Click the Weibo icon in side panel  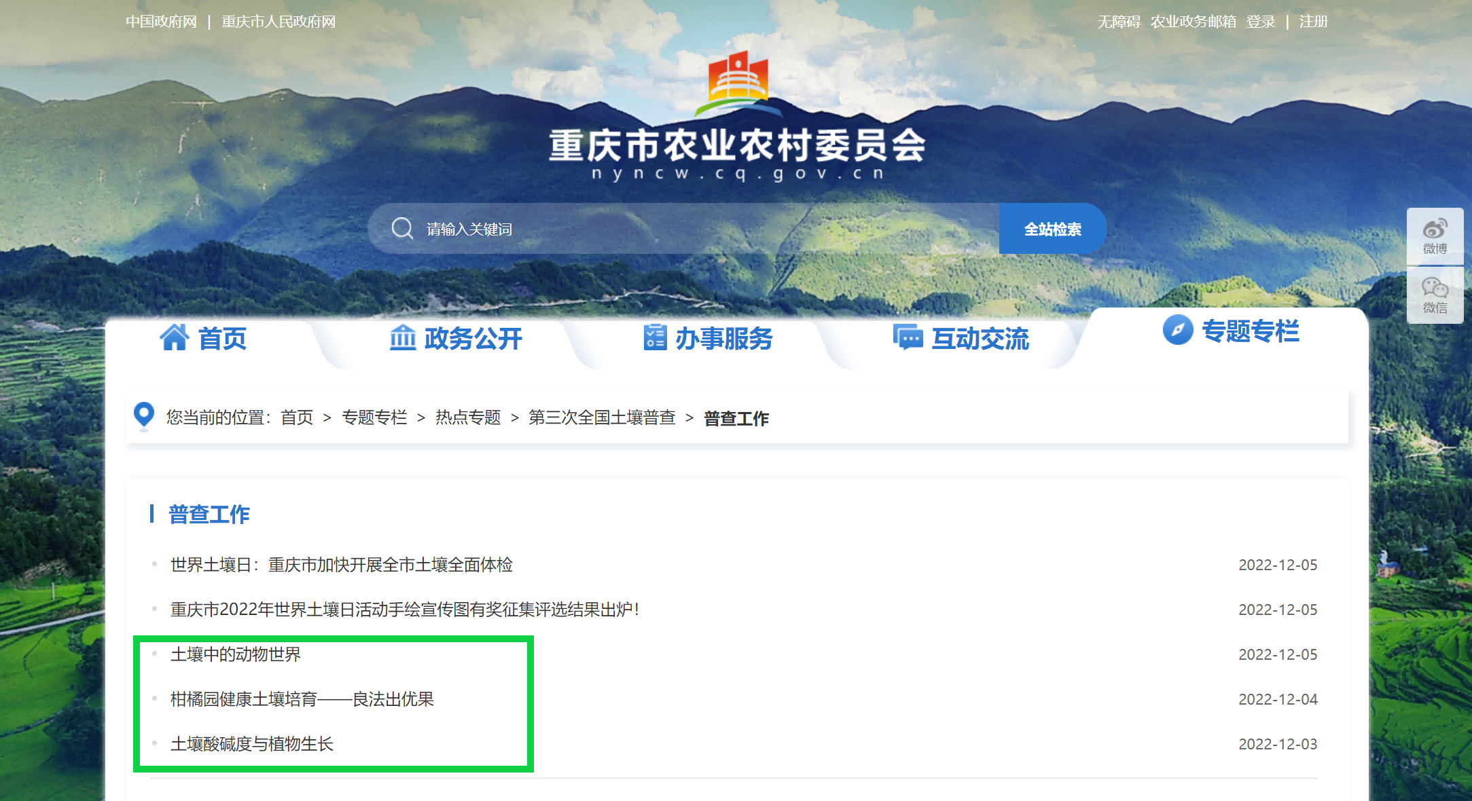(x=1435, y=229)
